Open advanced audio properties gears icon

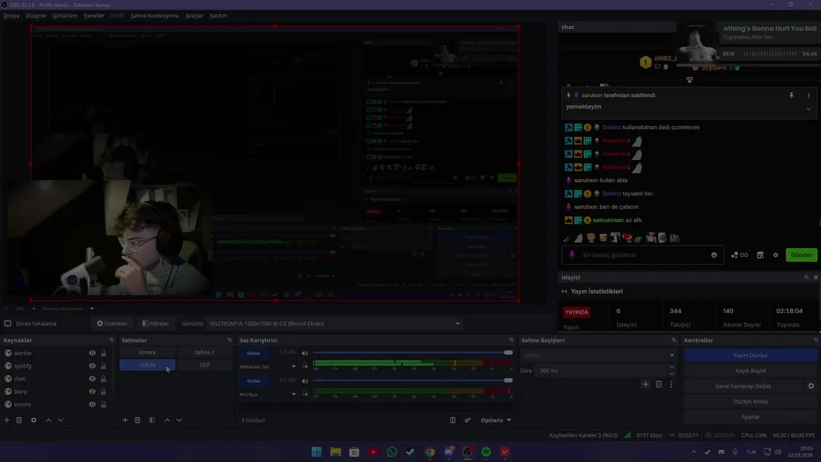[x=468, y=420]
